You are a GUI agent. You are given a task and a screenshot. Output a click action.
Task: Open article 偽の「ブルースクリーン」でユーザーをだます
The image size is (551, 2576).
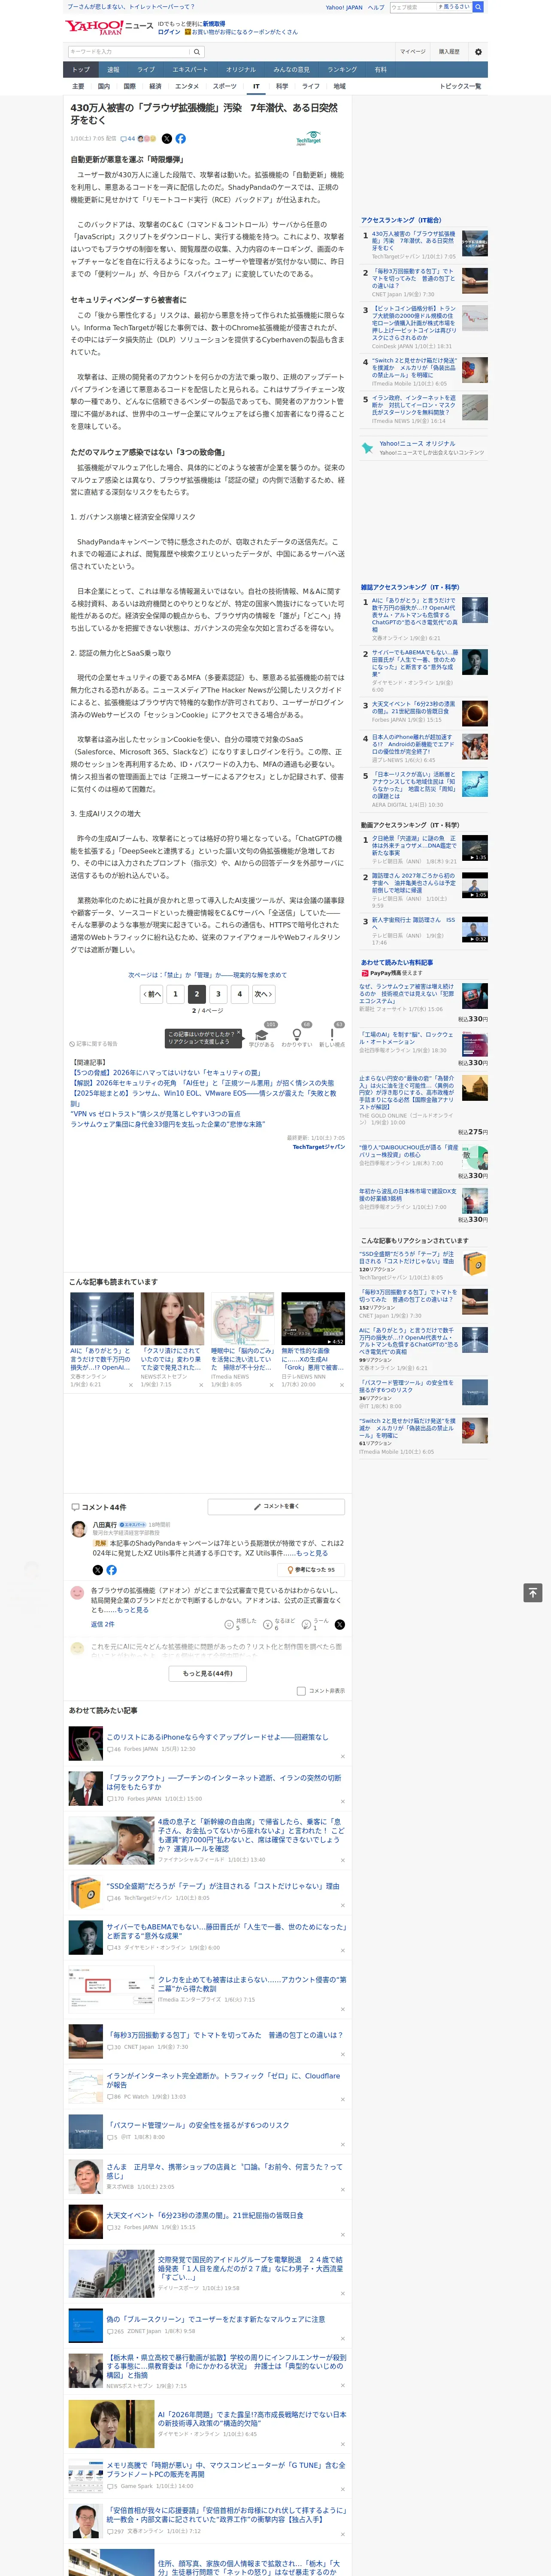[x=215, y=2319]
